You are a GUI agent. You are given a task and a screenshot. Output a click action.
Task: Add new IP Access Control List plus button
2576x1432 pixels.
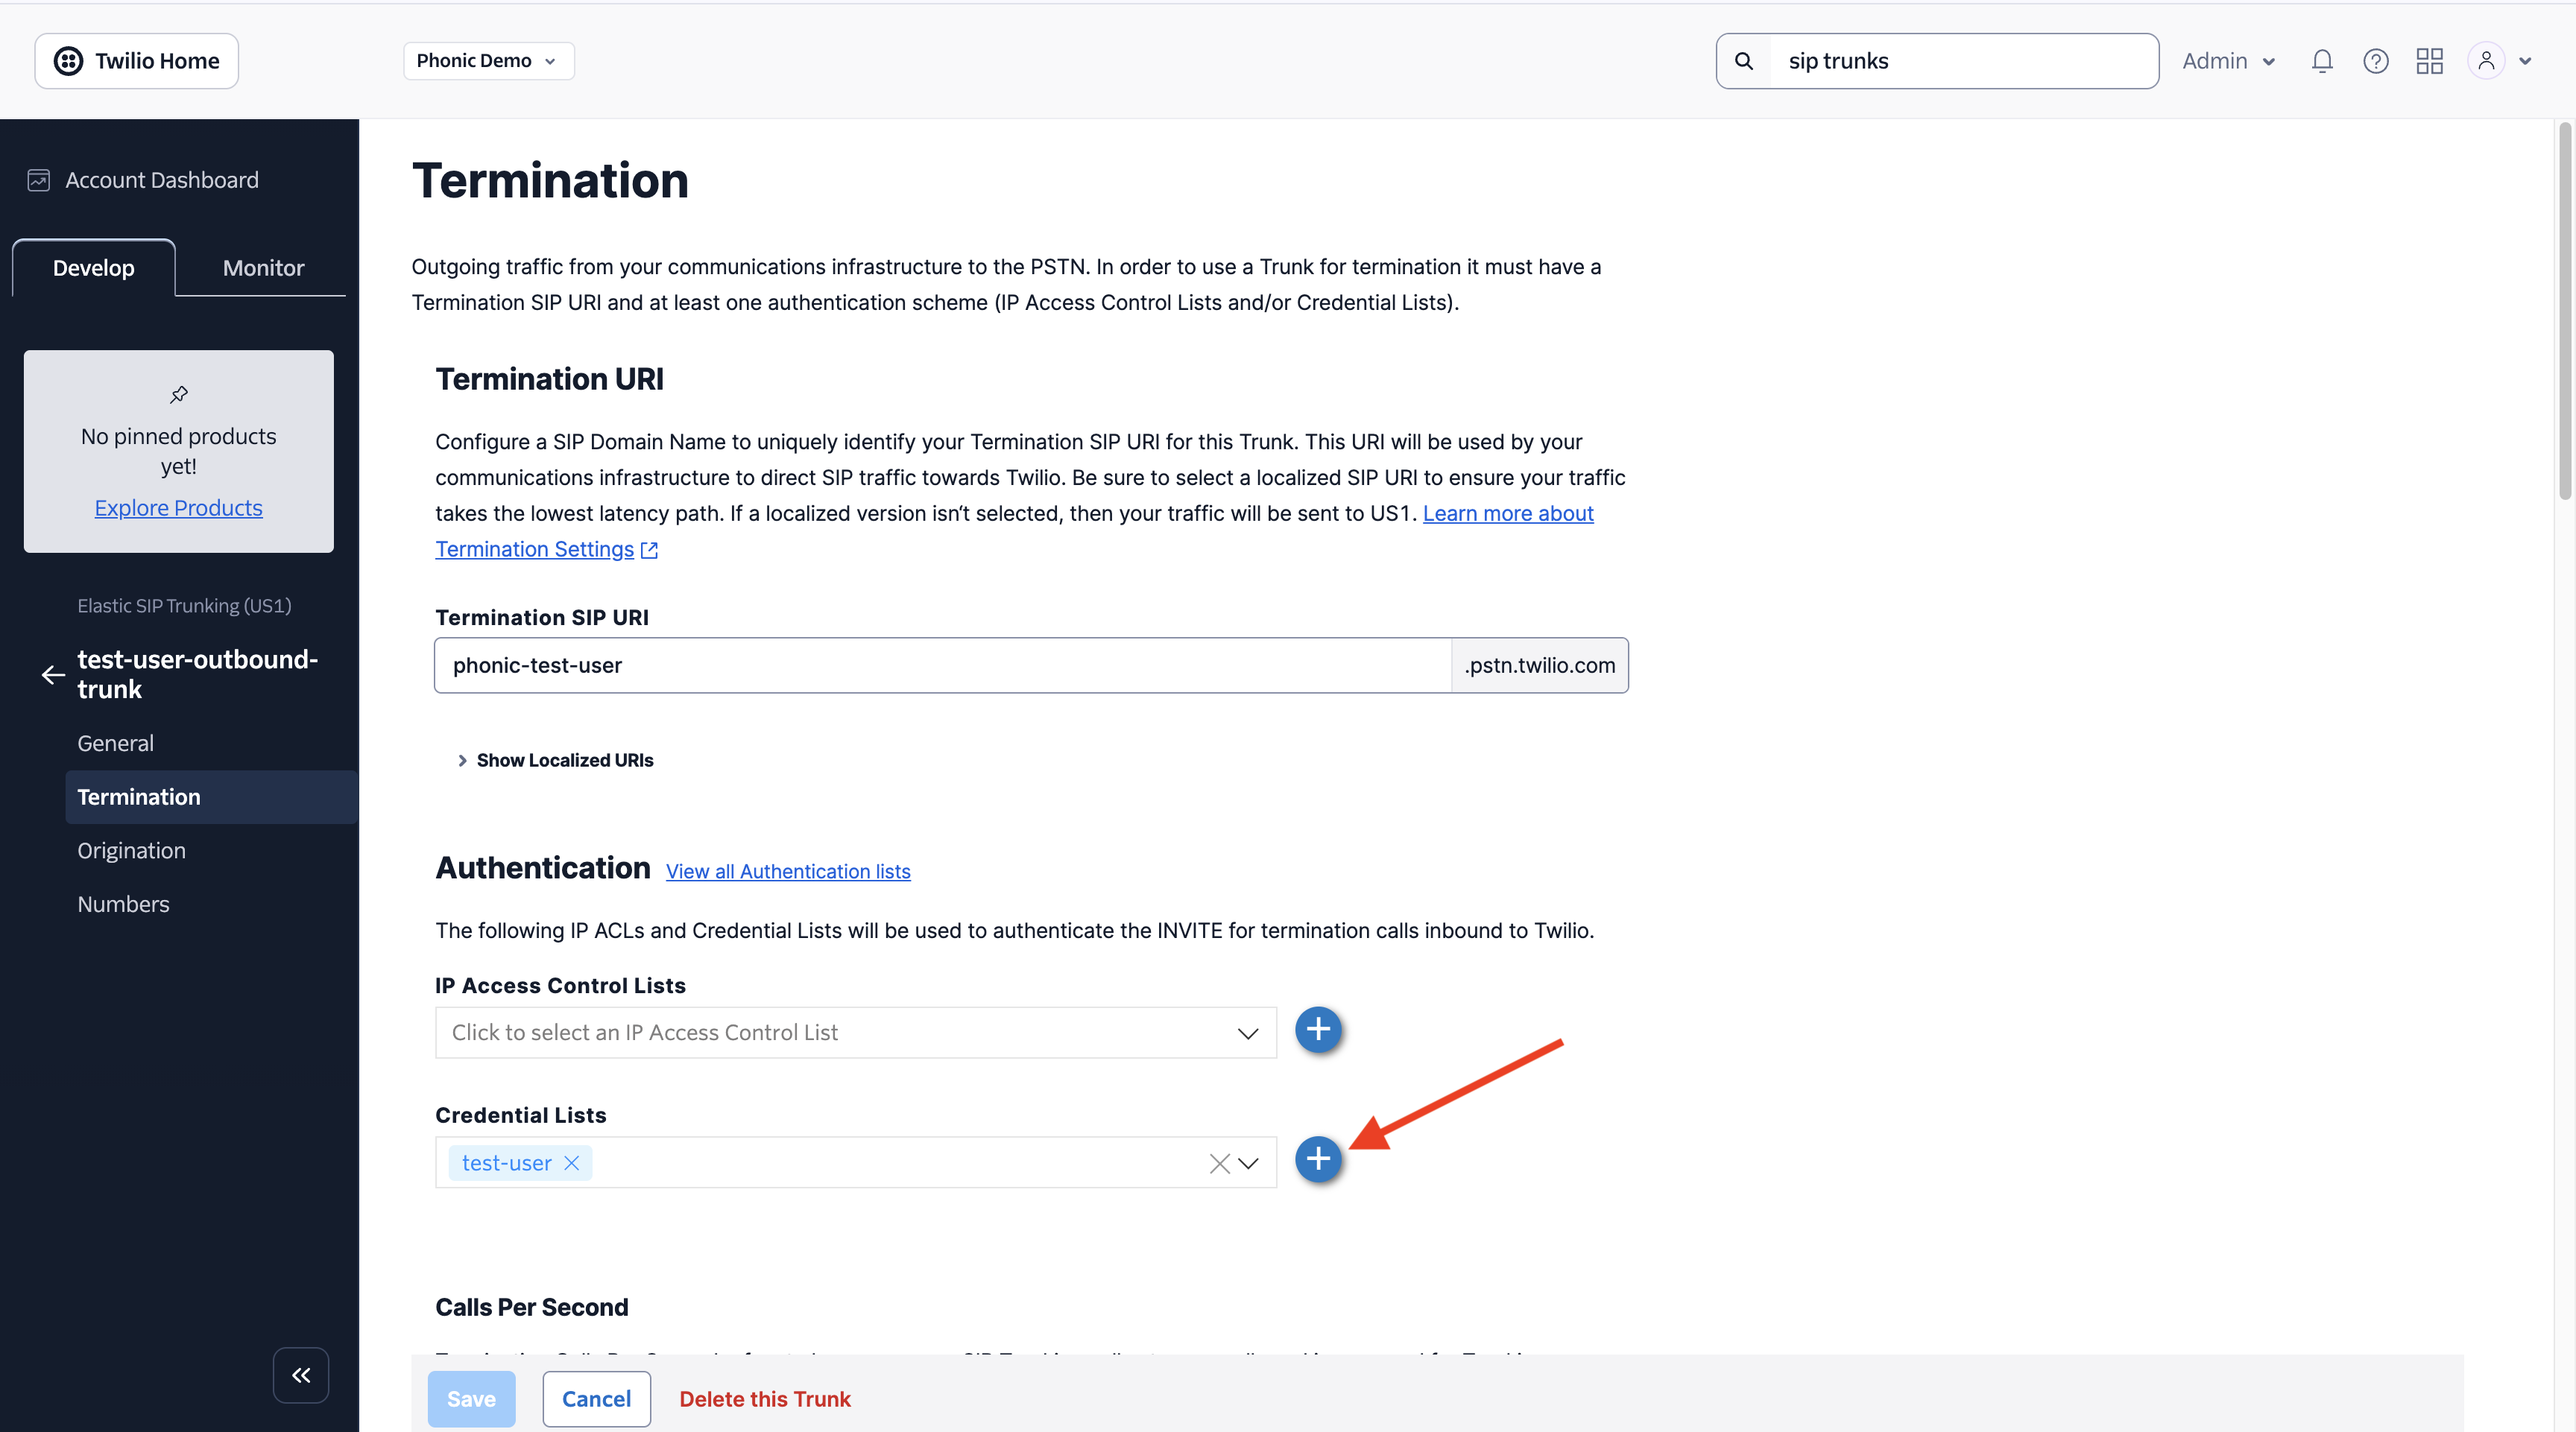point(1318,1029)
